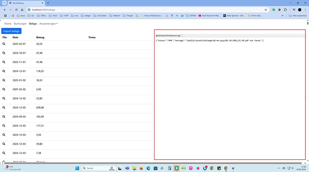Click the Betrag column header

(x=40, y=37)
